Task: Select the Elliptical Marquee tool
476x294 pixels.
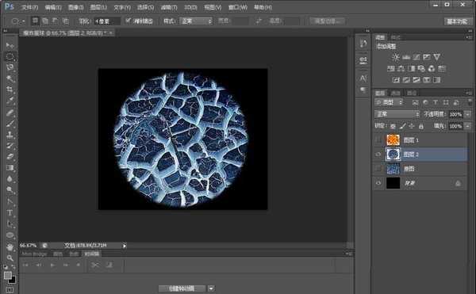Action: point(10,57)
